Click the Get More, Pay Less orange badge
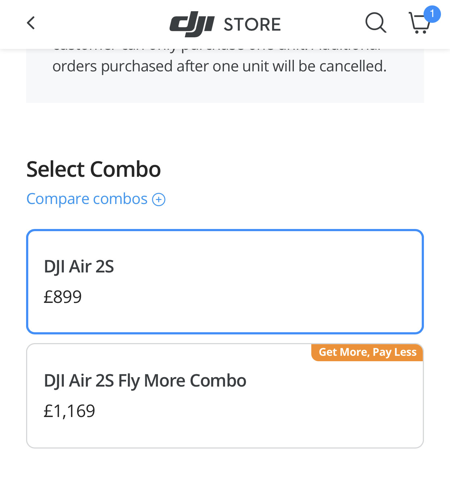 coord(367,352)
